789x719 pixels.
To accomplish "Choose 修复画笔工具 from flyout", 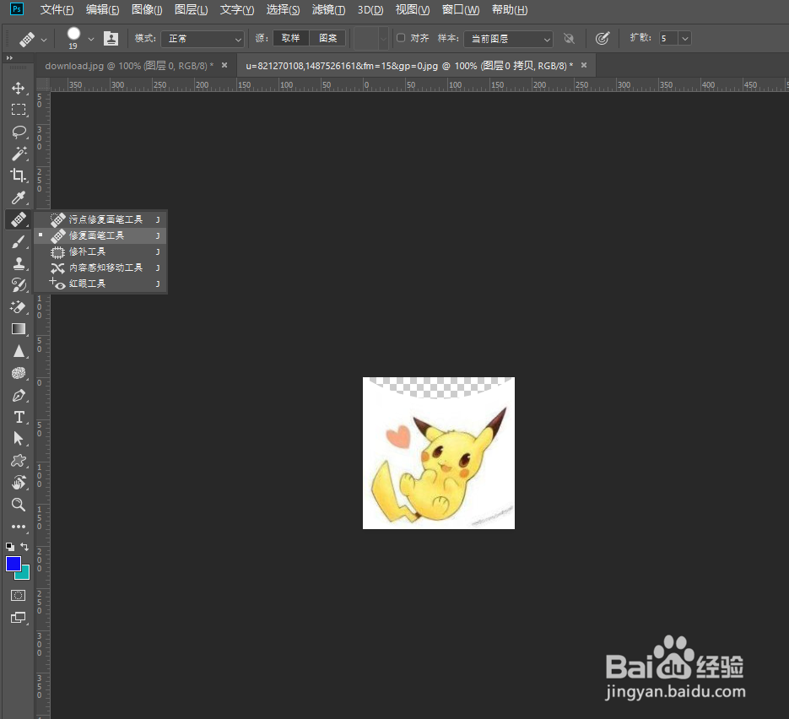I will tap(100, 235).
